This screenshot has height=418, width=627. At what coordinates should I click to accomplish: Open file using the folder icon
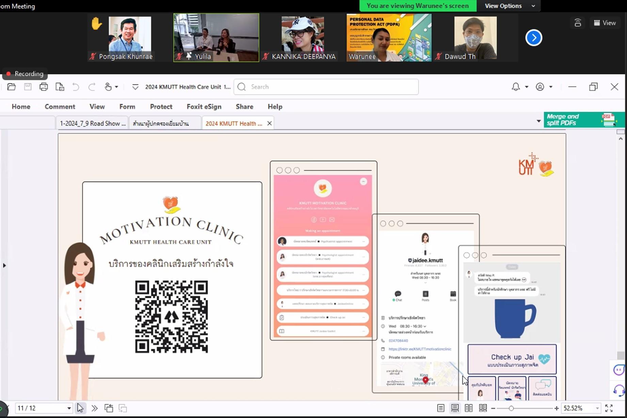pyautogui.click(x=11, y=87)
